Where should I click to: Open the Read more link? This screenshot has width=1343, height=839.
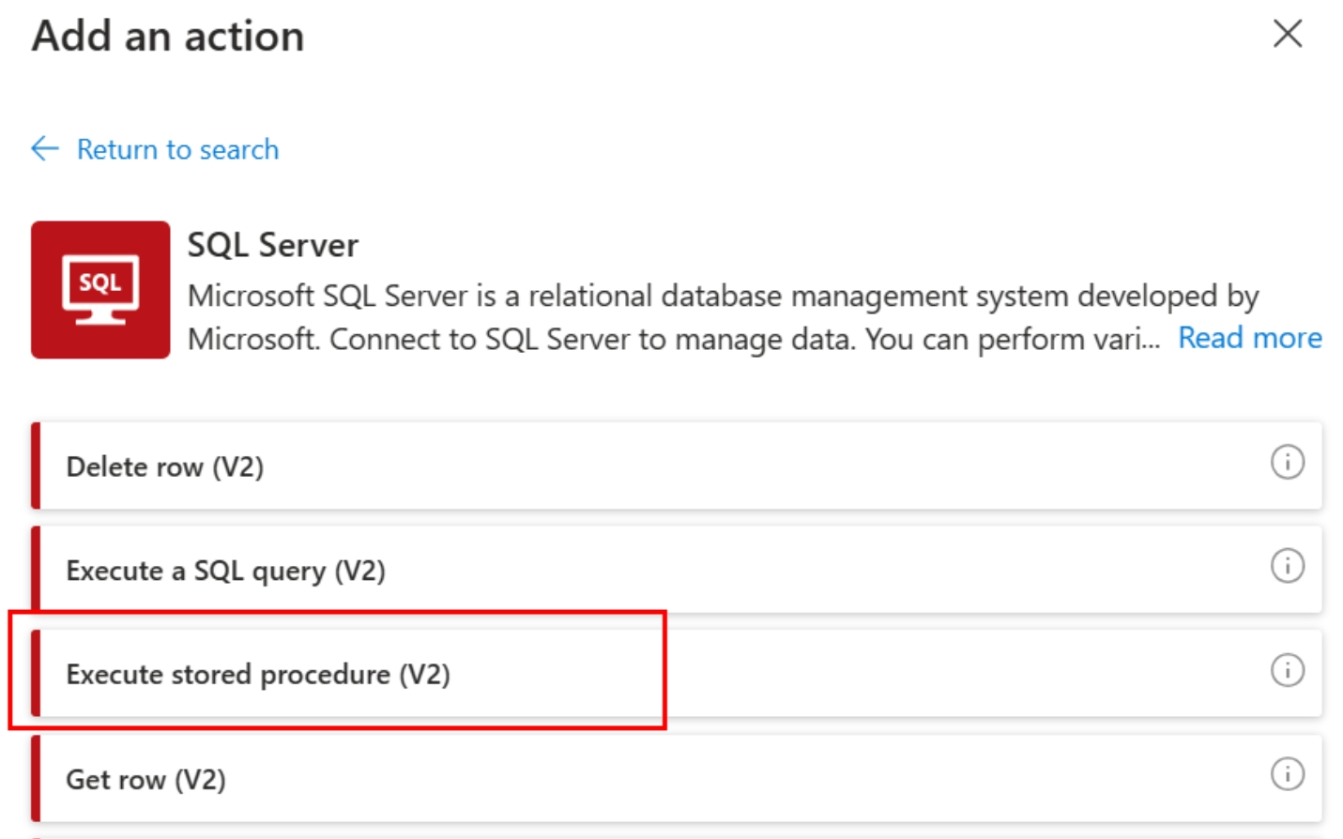click(x=1249, y=338)
